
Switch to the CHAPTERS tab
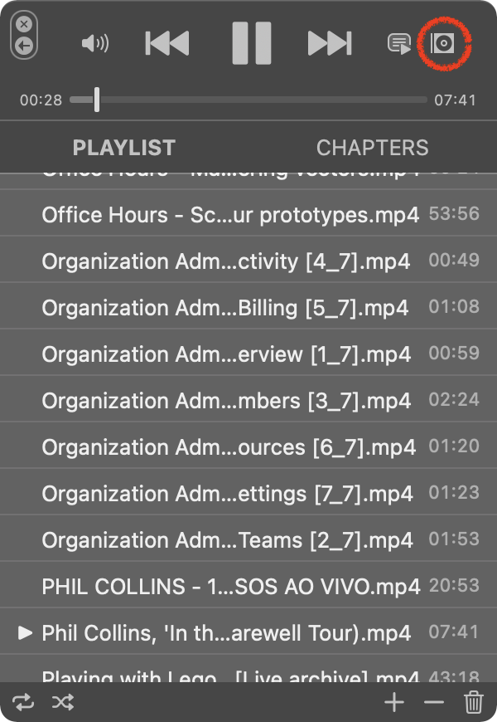click(373, 148)
